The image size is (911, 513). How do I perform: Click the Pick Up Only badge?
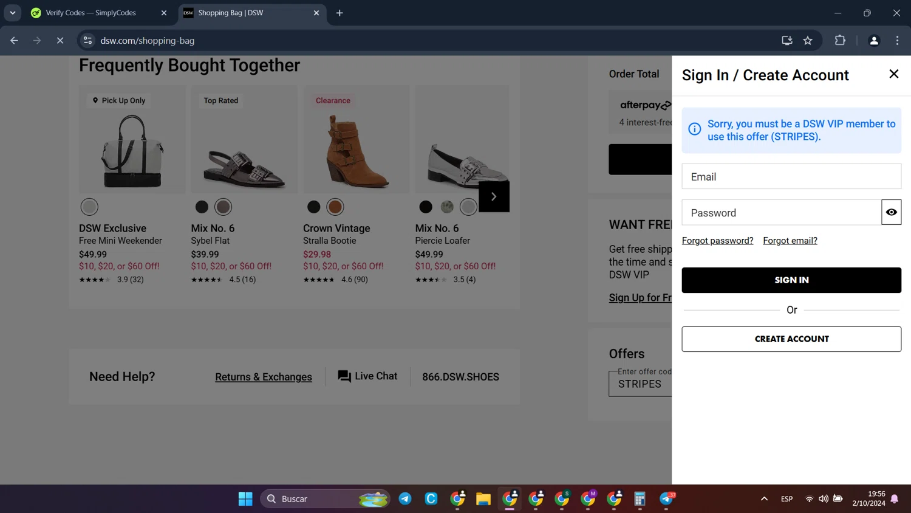[x=118, y=100]
